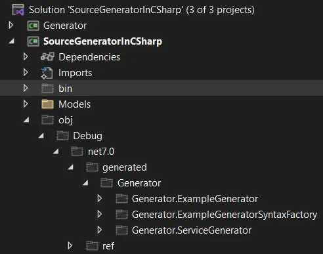Select the Imports label
323x254 pixels.
[75, 73]
